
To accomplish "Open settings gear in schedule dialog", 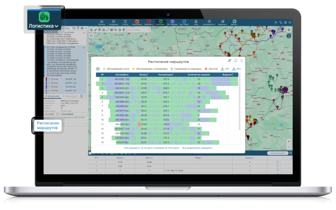I will tap(236, 61).
